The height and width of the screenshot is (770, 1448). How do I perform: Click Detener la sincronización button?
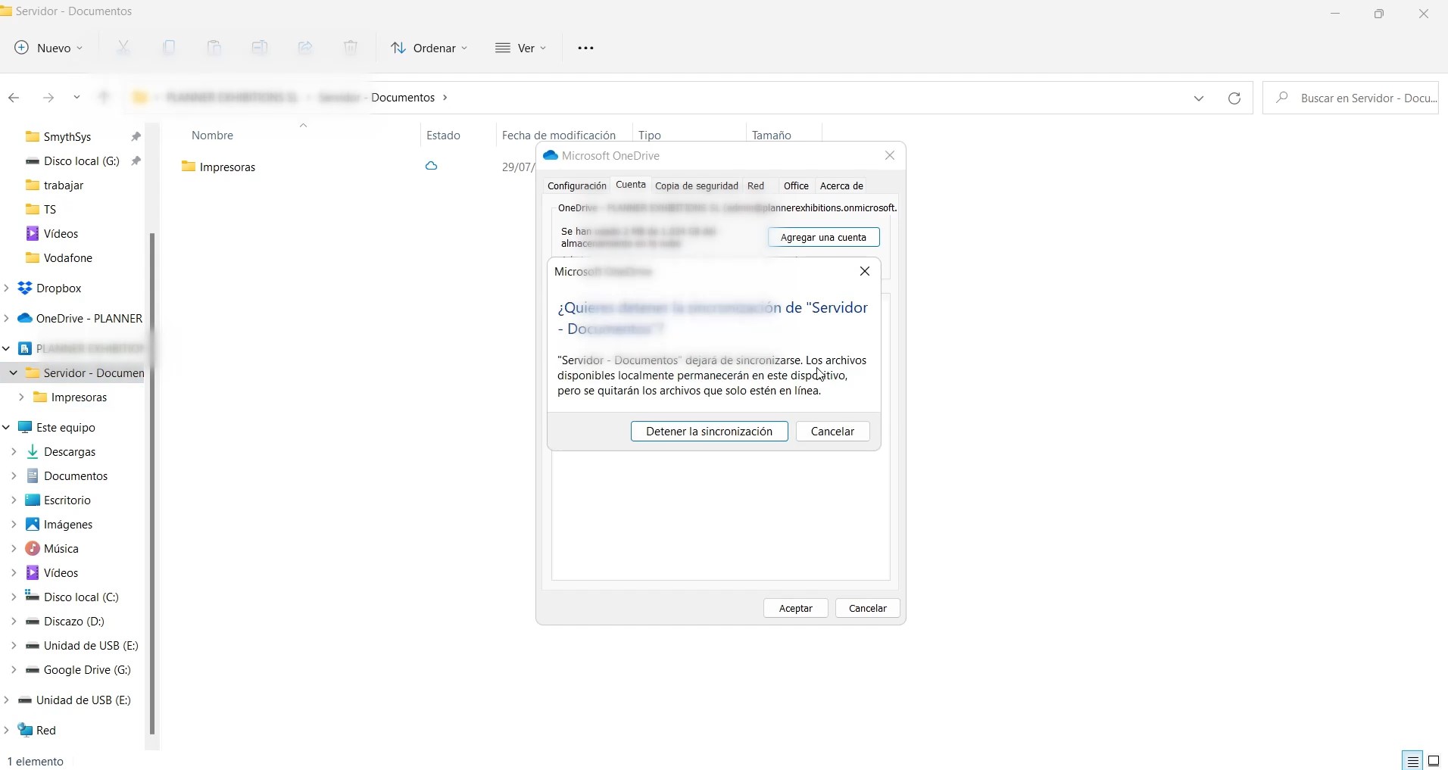710,431
